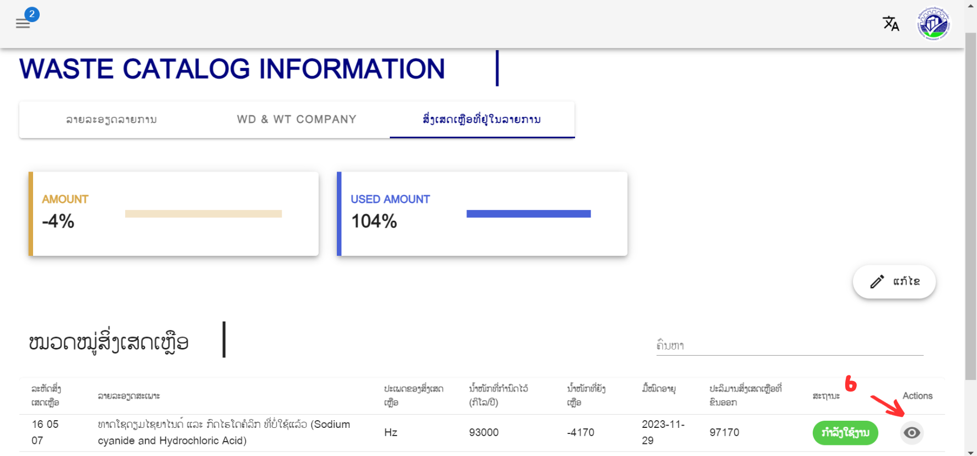View the Sodium cyanide row via eye icon
977x456 pixels.
pyautogui.click(x=911, y=433)
